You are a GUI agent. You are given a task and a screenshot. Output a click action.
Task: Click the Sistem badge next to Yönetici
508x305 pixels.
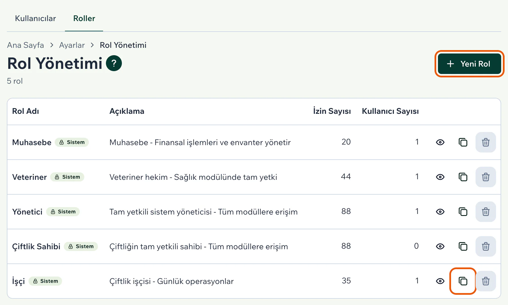[63, 212]
